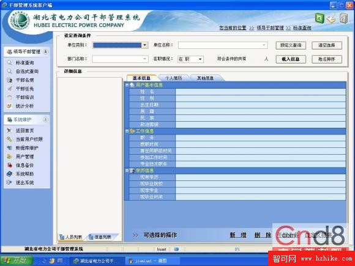Click the 载入信息 button
The width and height of the screenshot is (355, 266).
291,59
